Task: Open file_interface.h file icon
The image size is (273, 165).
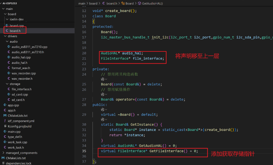Action: [9, 89]
